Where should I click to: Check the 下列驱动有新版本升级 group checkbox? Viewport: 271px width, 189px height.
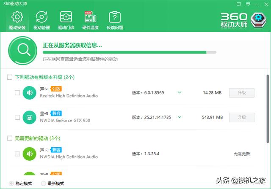click(x=10, y=77)
